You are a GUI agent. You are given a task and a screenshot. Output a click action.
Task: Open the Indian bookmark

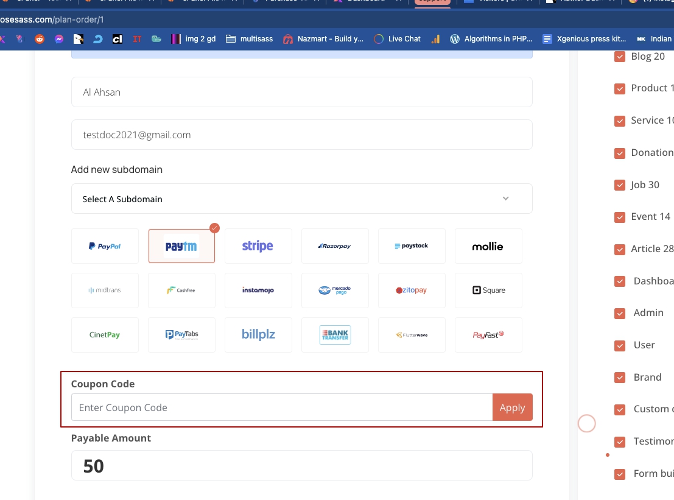coord(655,39)
